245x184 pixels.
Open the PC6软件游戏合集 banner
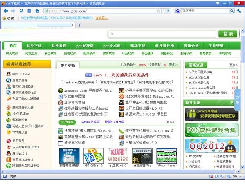coord(212,130)
